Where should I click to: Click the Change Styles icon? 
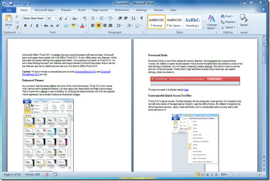tap(211, 18)
